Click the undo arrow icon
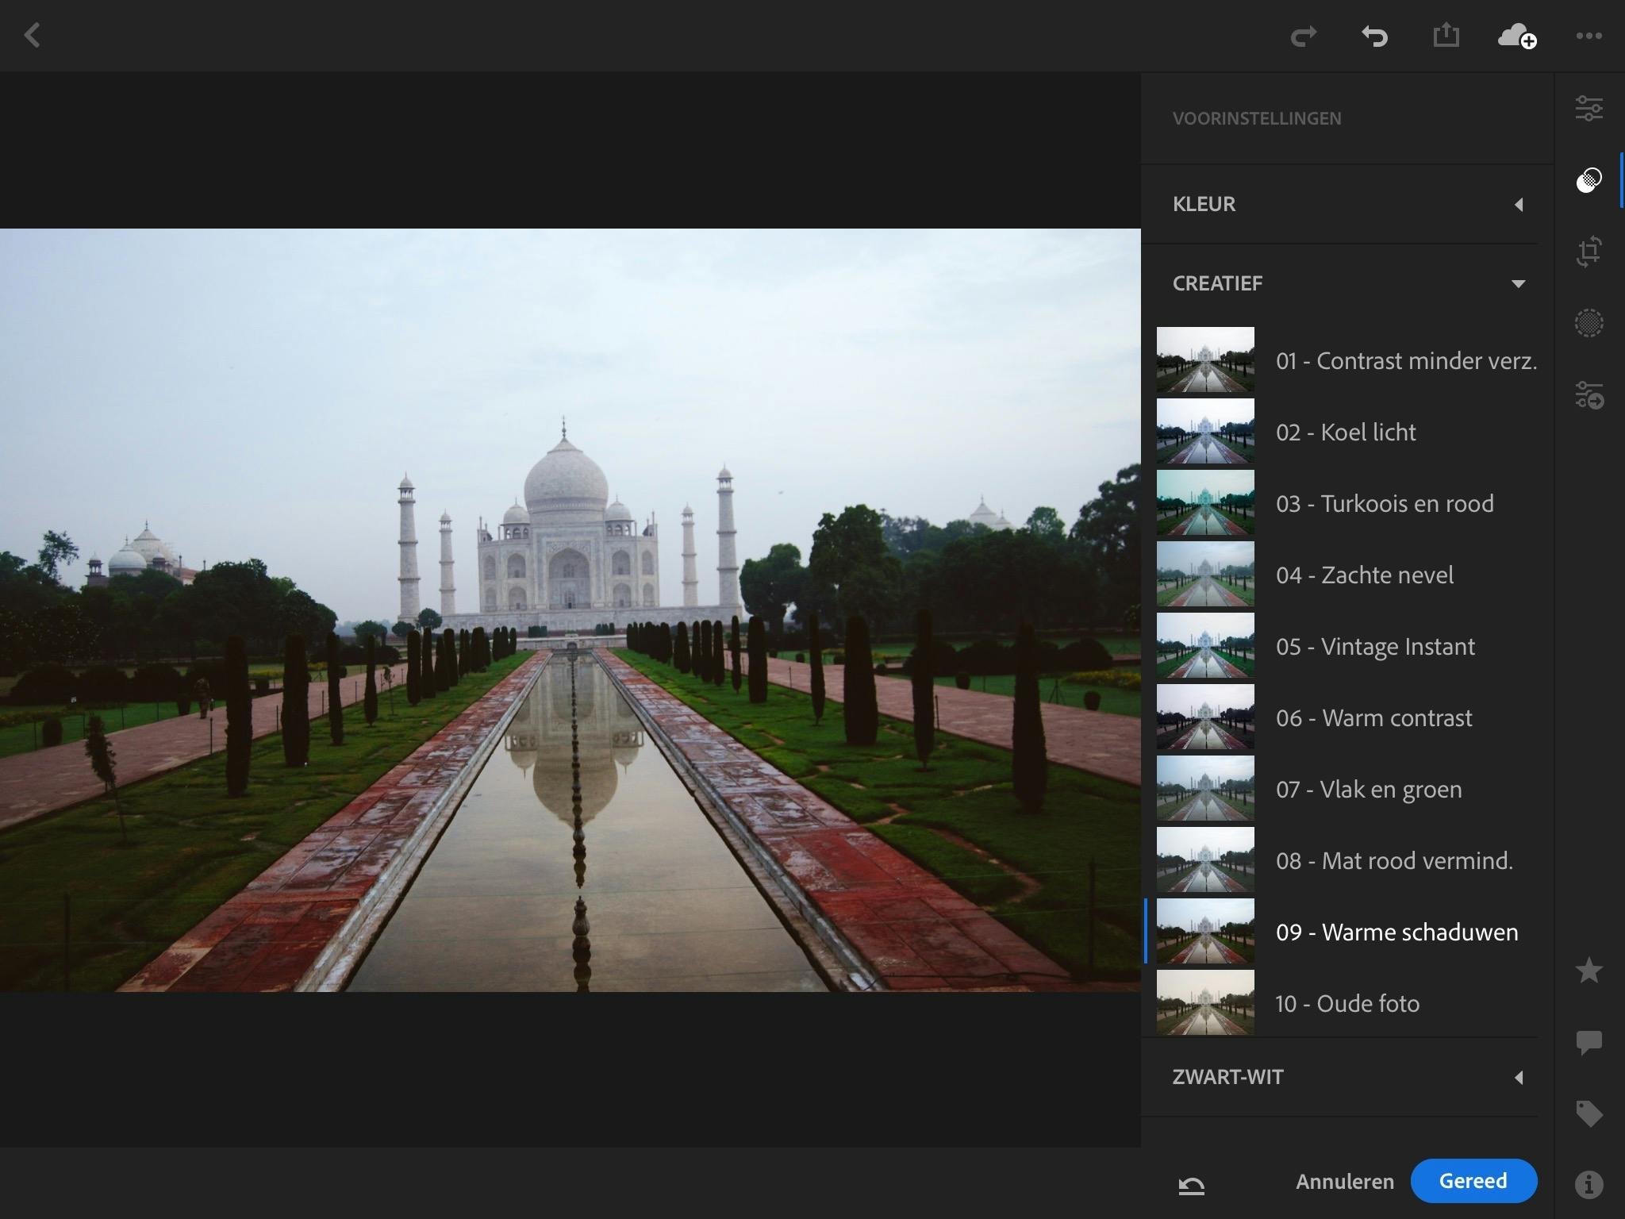The width and height of the screenshot is (1625, 1219). [x=1374, y=36]
